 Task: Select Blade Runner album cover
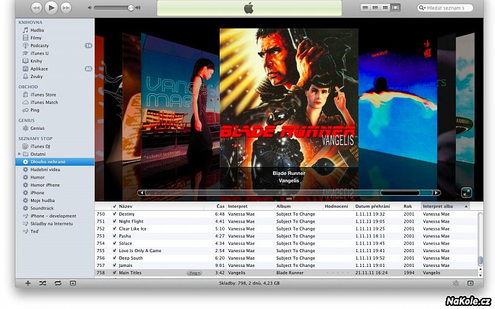[x=289, y=98]
